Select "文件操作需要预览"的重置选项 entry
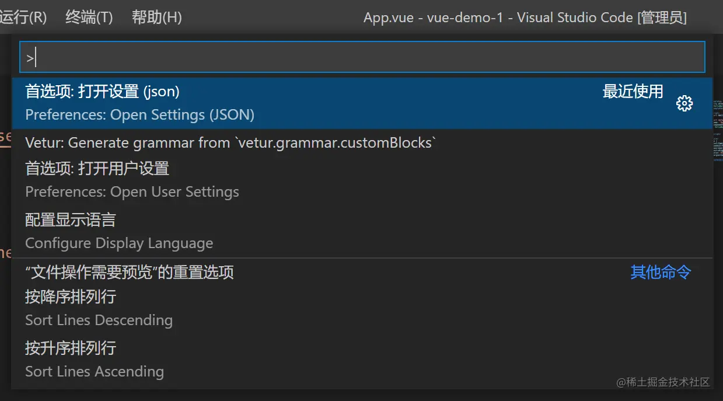This screenshot has height=401, width=723. [130, 272]
